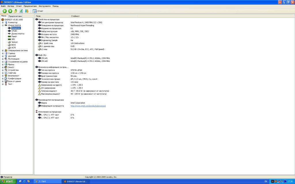Select the SPD tree item
295x184 pixels.
point(13,39)
